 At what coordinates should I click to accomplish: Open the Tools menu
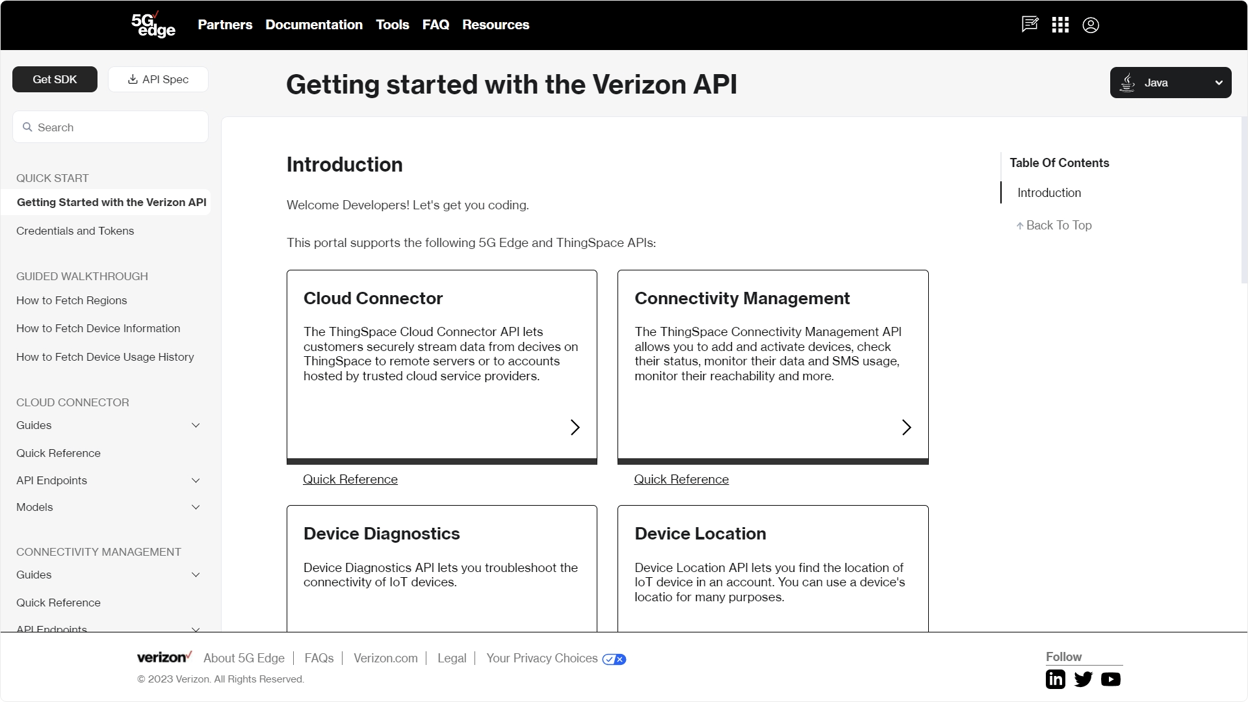pyautogui.click(x=393, y=25)
